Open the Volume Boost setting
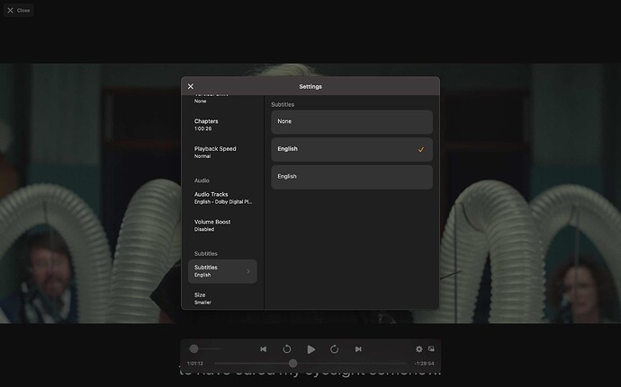The width and height of the screenshot is (621, 387). [222, 225]
